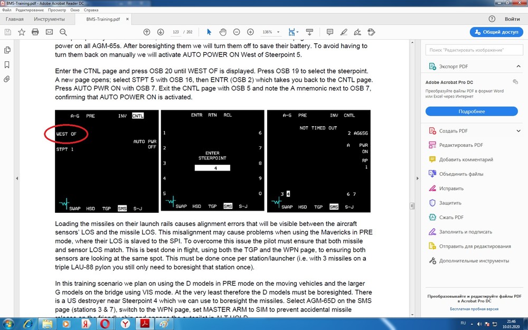Click the Войти sign-in button

tap(512, 19)
